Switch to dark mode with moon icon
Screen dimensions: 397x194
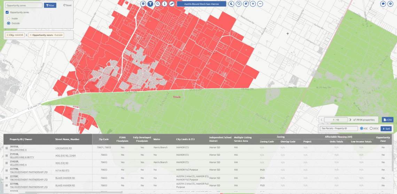click(232, 4)
